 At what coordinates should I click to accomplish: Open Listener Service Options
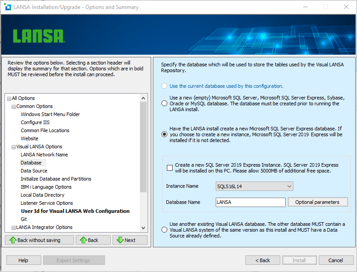click(x=47, y=203)
